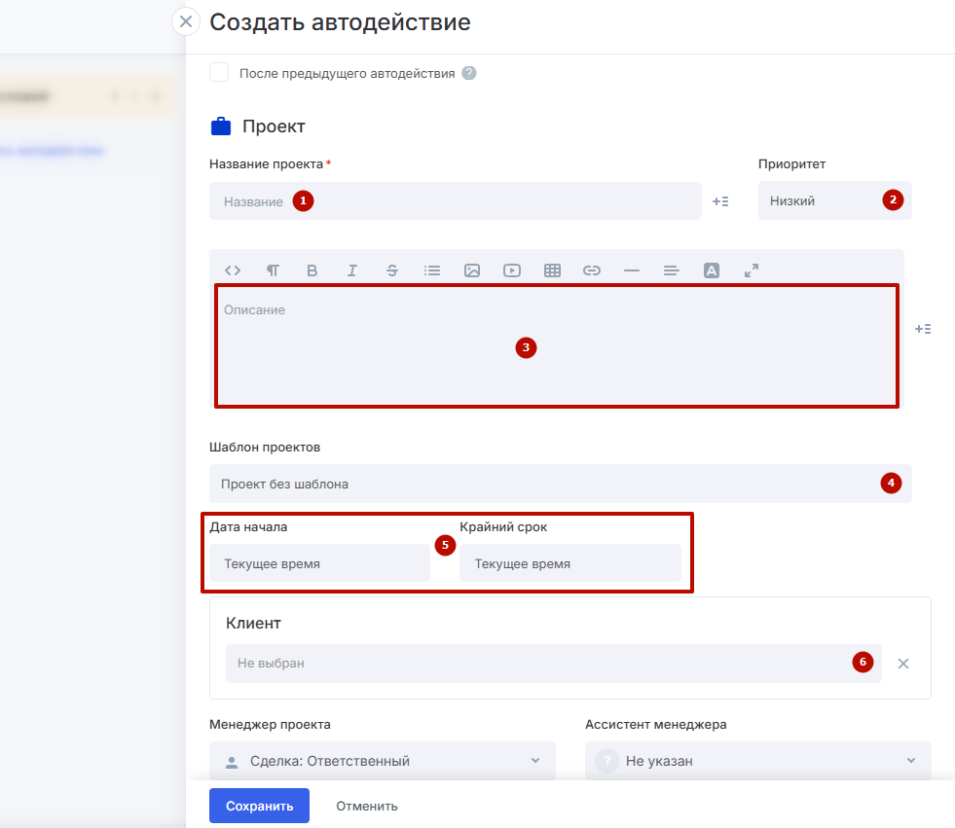Insert video into the description
Screen dimensions: 955x828
(x=512, y=271)
